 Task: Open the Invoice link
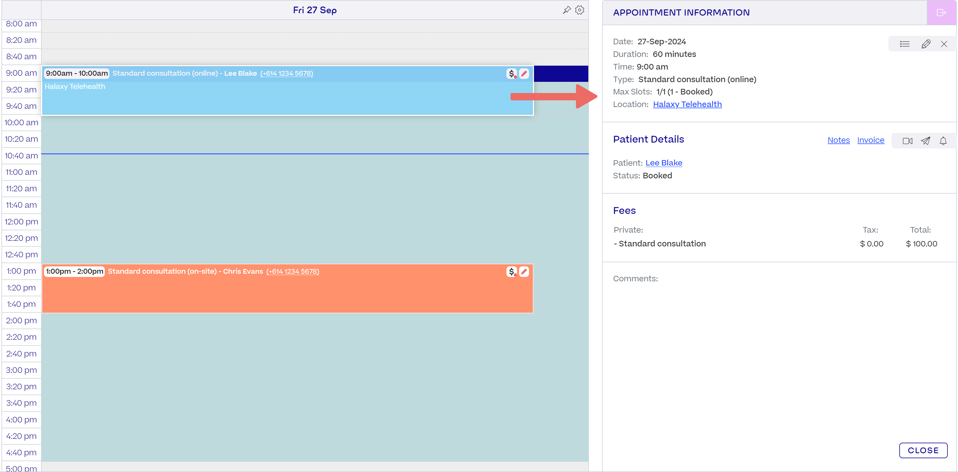click(x=870, y=140)
